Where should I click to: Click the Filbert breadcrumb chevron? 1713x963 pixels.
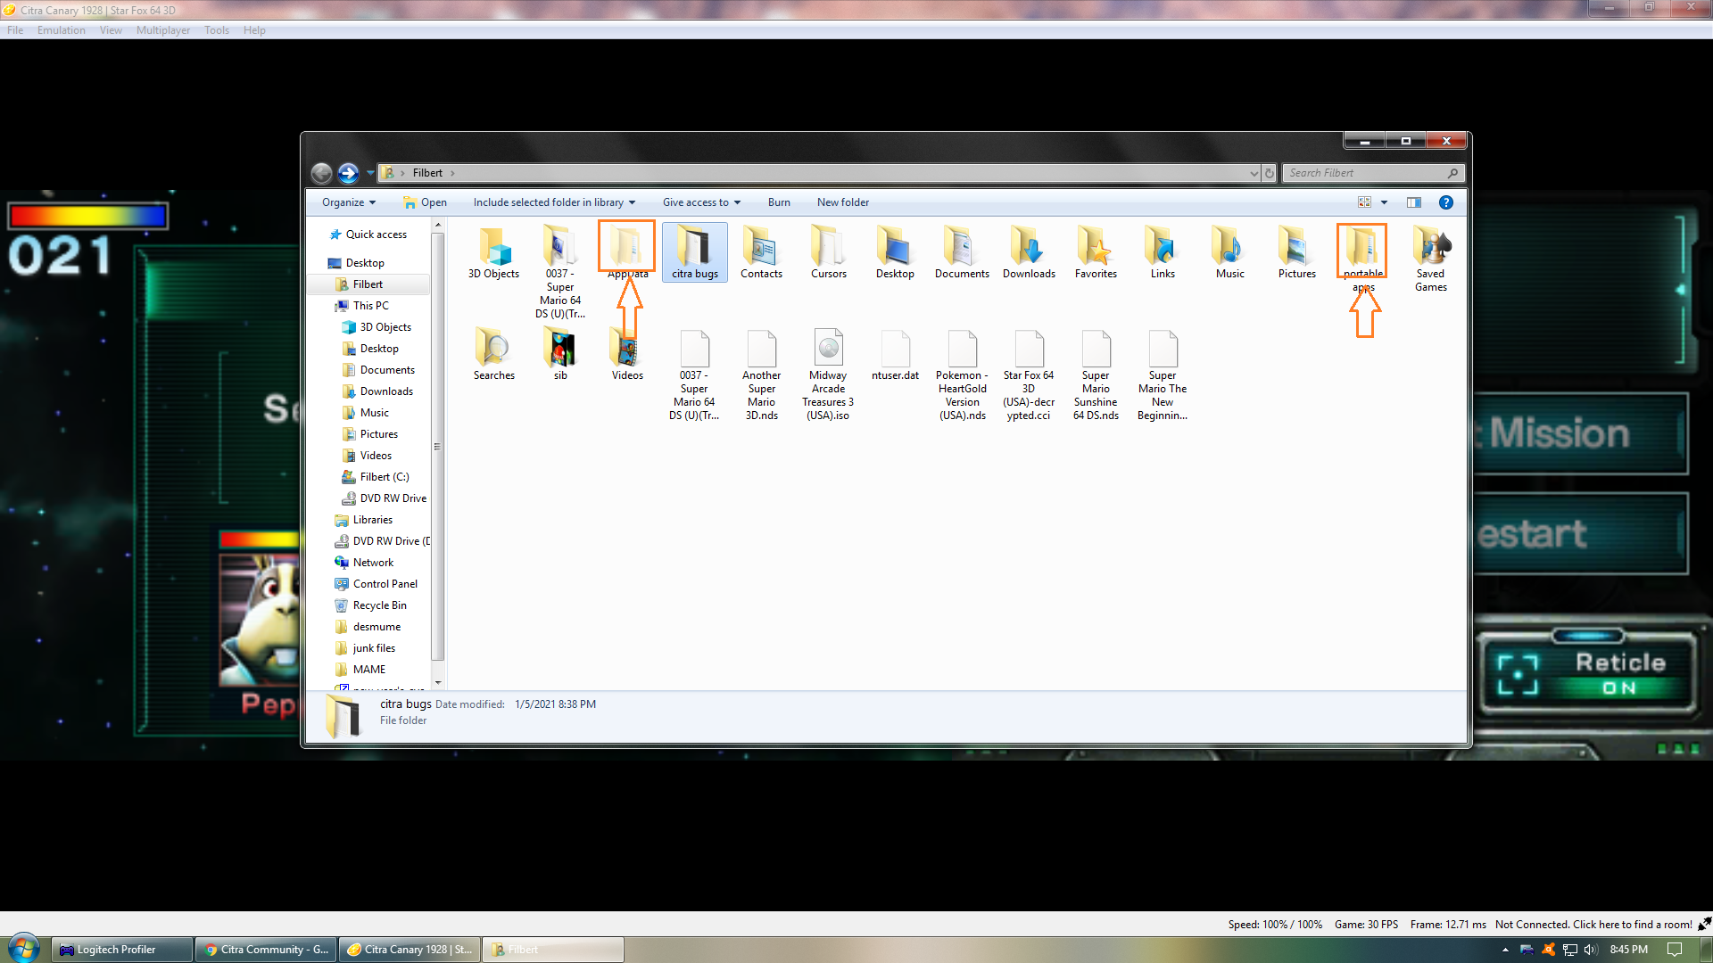tap(452, 173)
